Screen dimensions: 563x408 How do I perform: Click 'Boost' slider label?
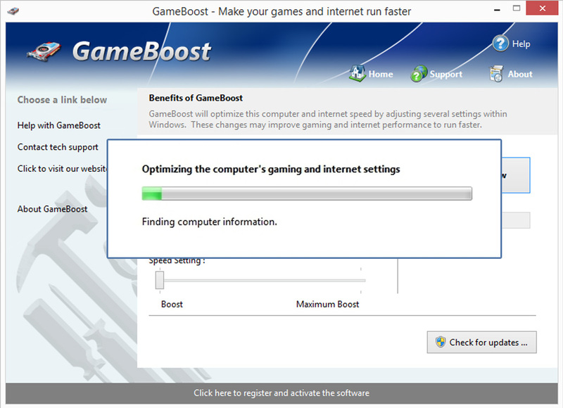click(172, 305)
